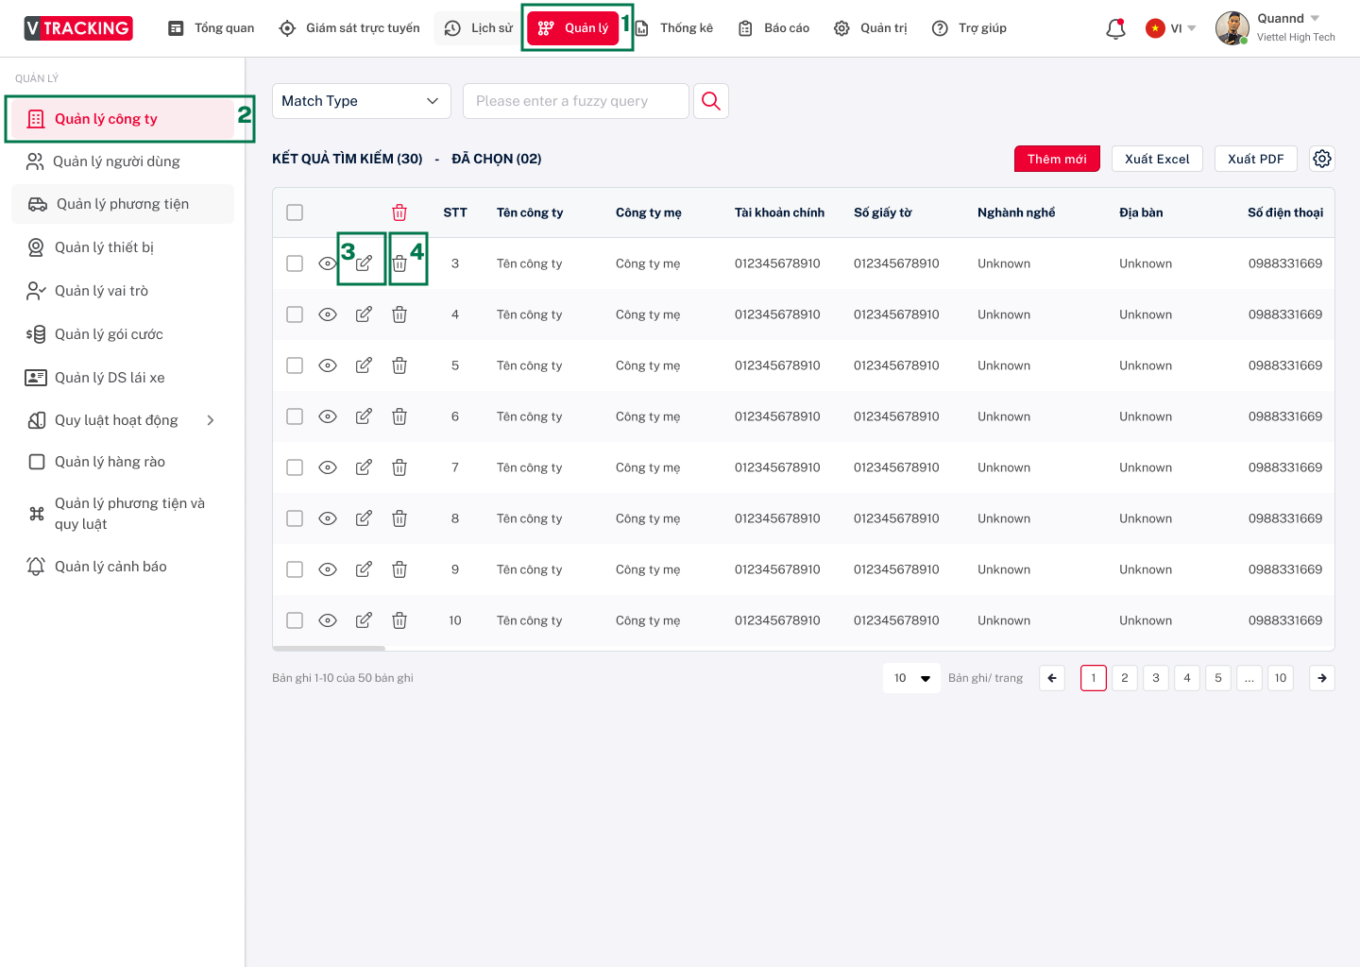The image size is (1360, 967).
Task: Check the checkbox for row 7
Action: point(295,467)
